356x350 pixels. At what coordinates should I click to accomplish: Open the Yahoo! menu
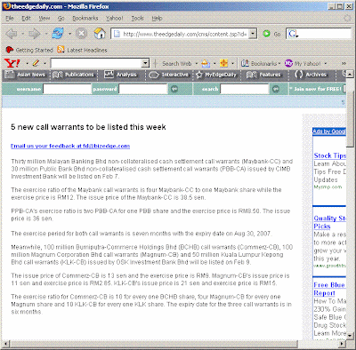coord(115,19)
